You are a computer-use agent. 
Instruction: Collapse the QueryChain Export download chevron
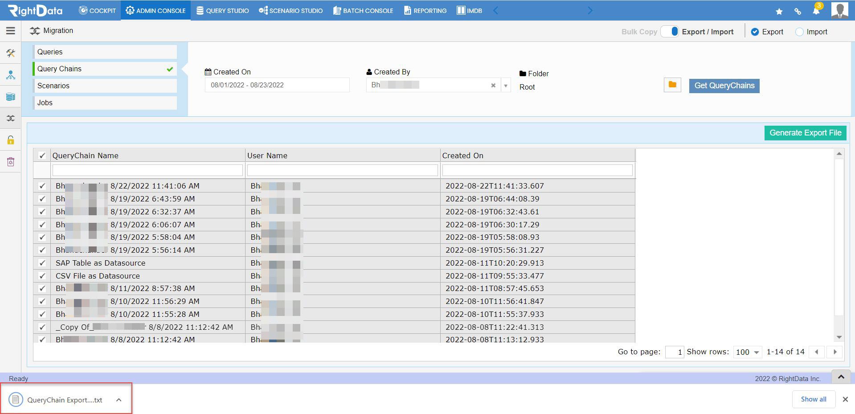click(119, 400)
